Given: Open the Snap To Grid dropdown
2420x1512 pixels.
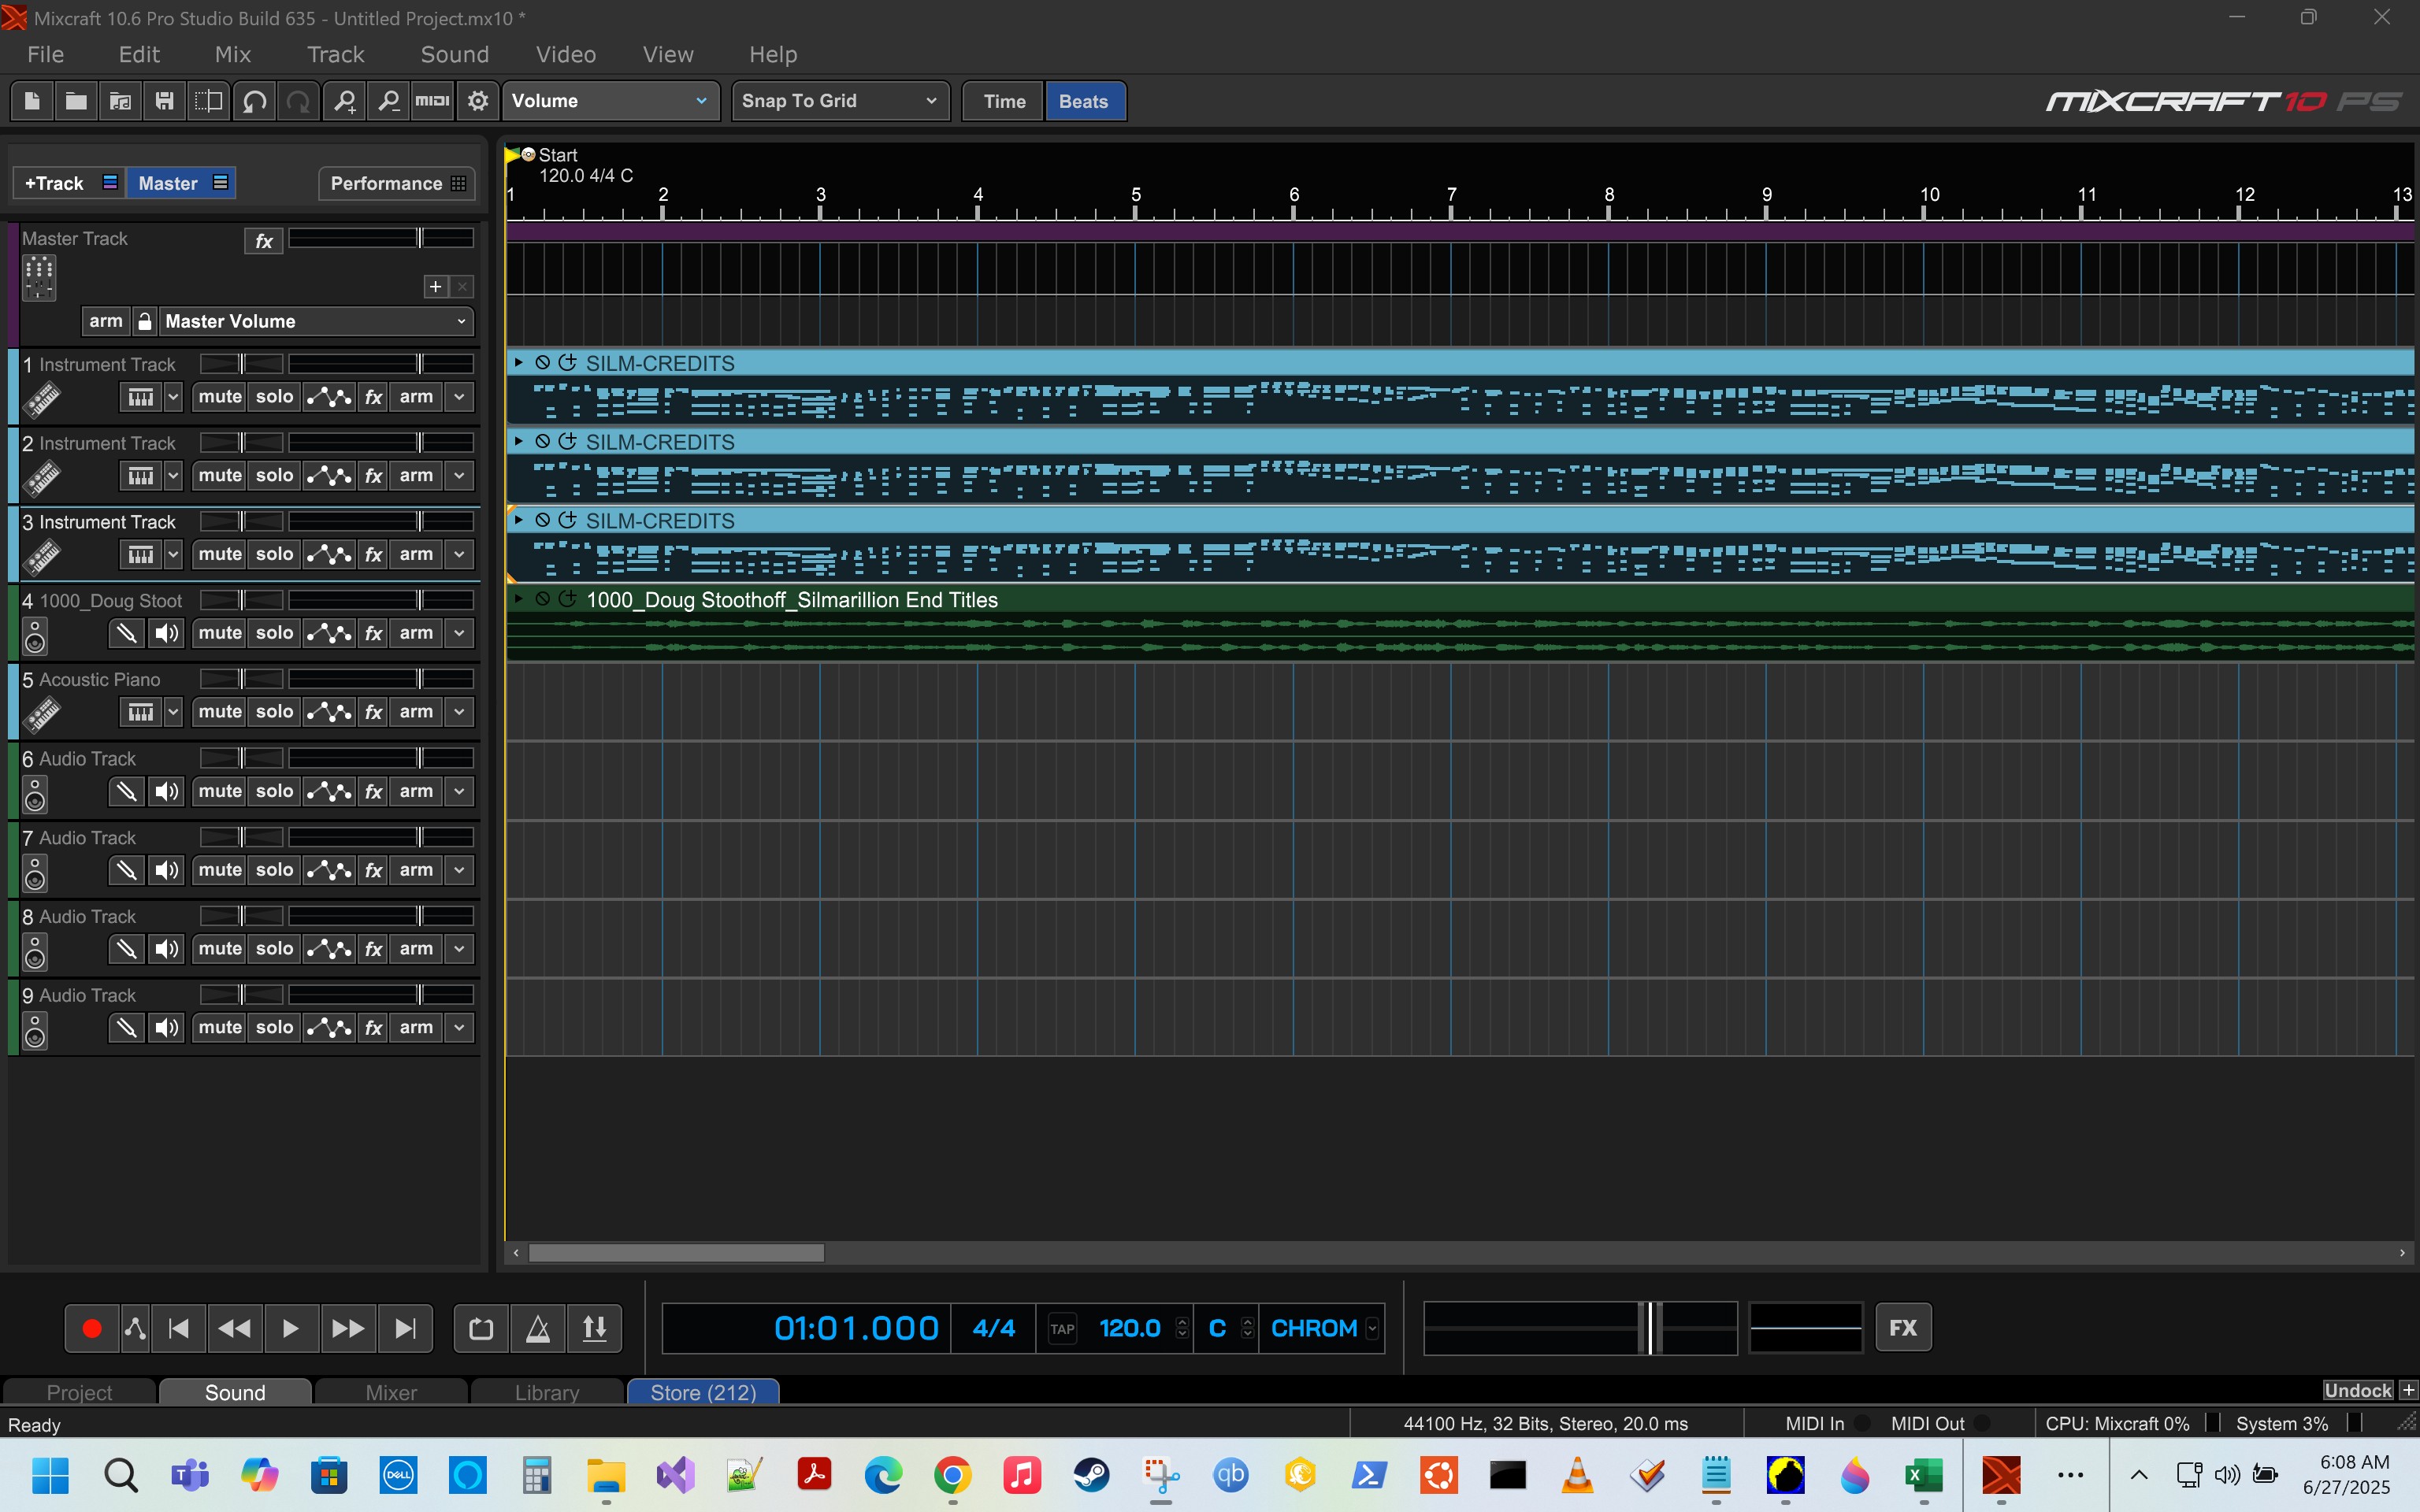Looking at the screenshot, I should click(840, 101).
